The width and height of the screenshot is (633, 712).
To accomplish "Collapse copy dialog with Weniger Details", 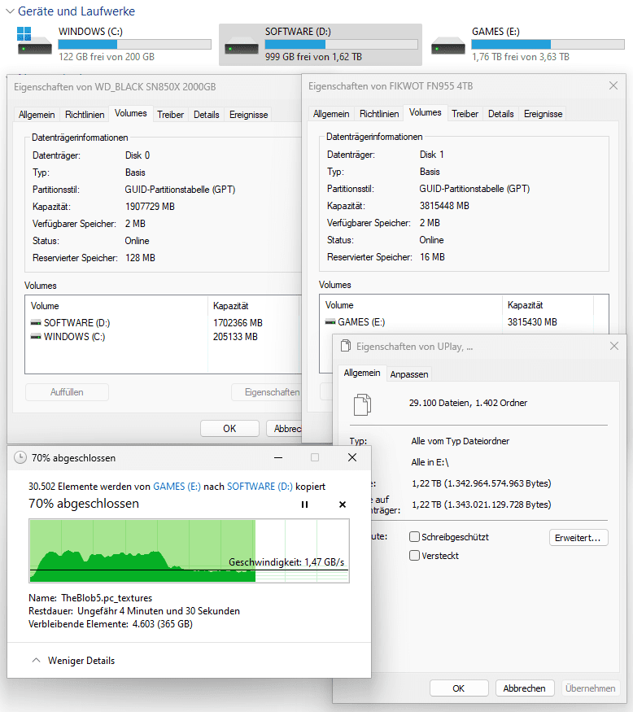I will (x=73, y=660).
